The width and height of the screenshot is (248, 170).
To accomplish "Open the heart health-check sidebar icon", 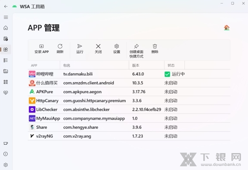I will click(x=6, y=93).
